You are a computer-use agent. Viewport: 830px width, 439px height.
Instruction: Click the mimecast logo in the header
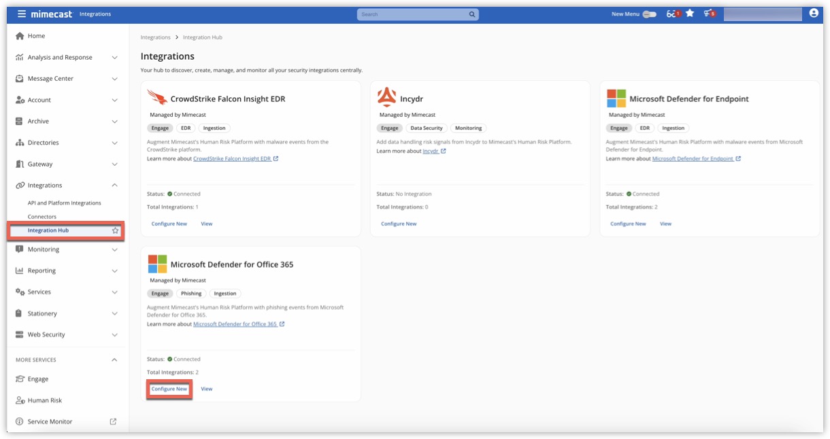[x=52, y=13]
